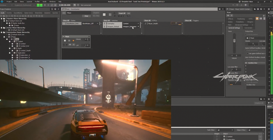Toggle Show All for Triggers
The height and width of the screenshot is (140, 273).
pos(188,21)
